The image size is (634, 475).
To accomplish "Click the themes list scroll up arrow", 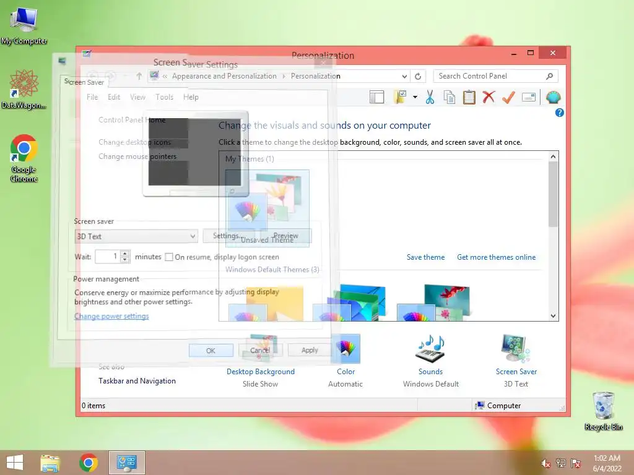I will click(553, 156).
